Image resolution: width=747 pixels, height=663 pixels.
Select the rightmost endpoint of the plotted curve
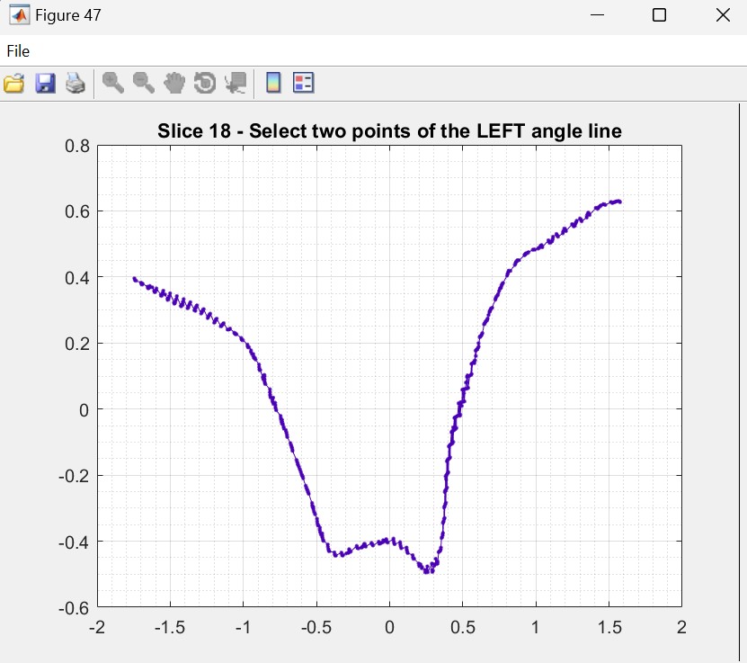pos(619,202)
